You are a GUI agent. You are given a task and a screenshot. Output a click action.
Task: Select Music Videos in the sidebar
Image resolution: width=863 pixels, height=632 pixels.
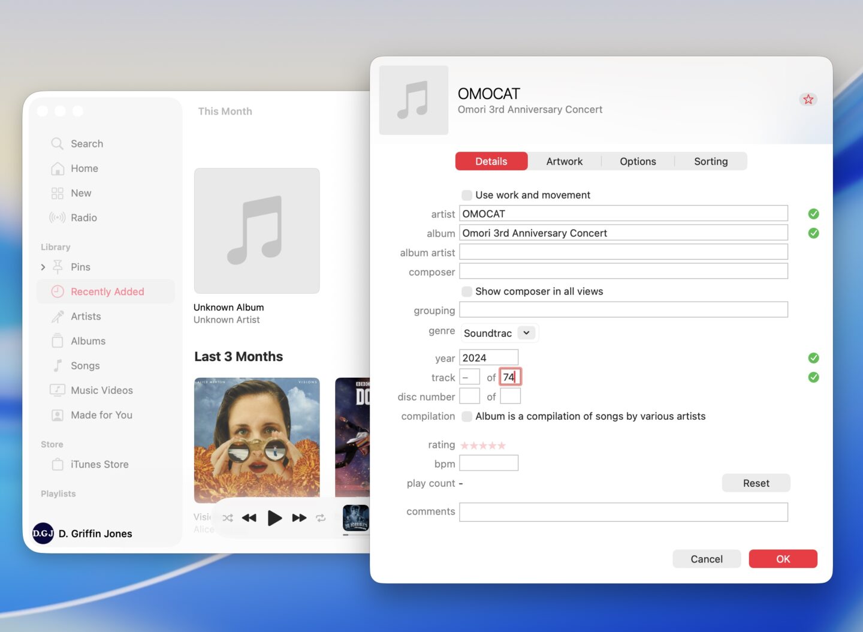(x=102, y=390)
